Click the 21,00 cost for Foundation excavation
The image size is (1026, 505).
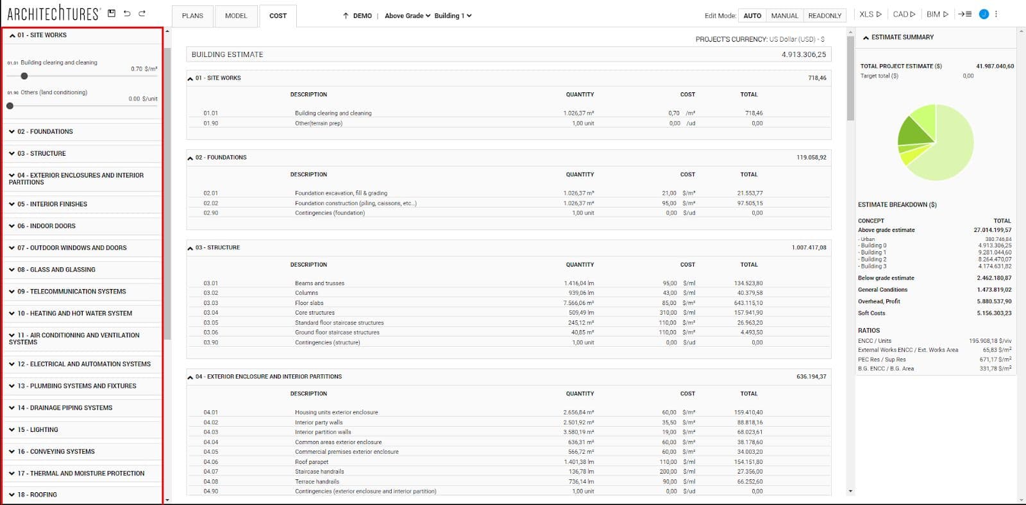[669, 194]
